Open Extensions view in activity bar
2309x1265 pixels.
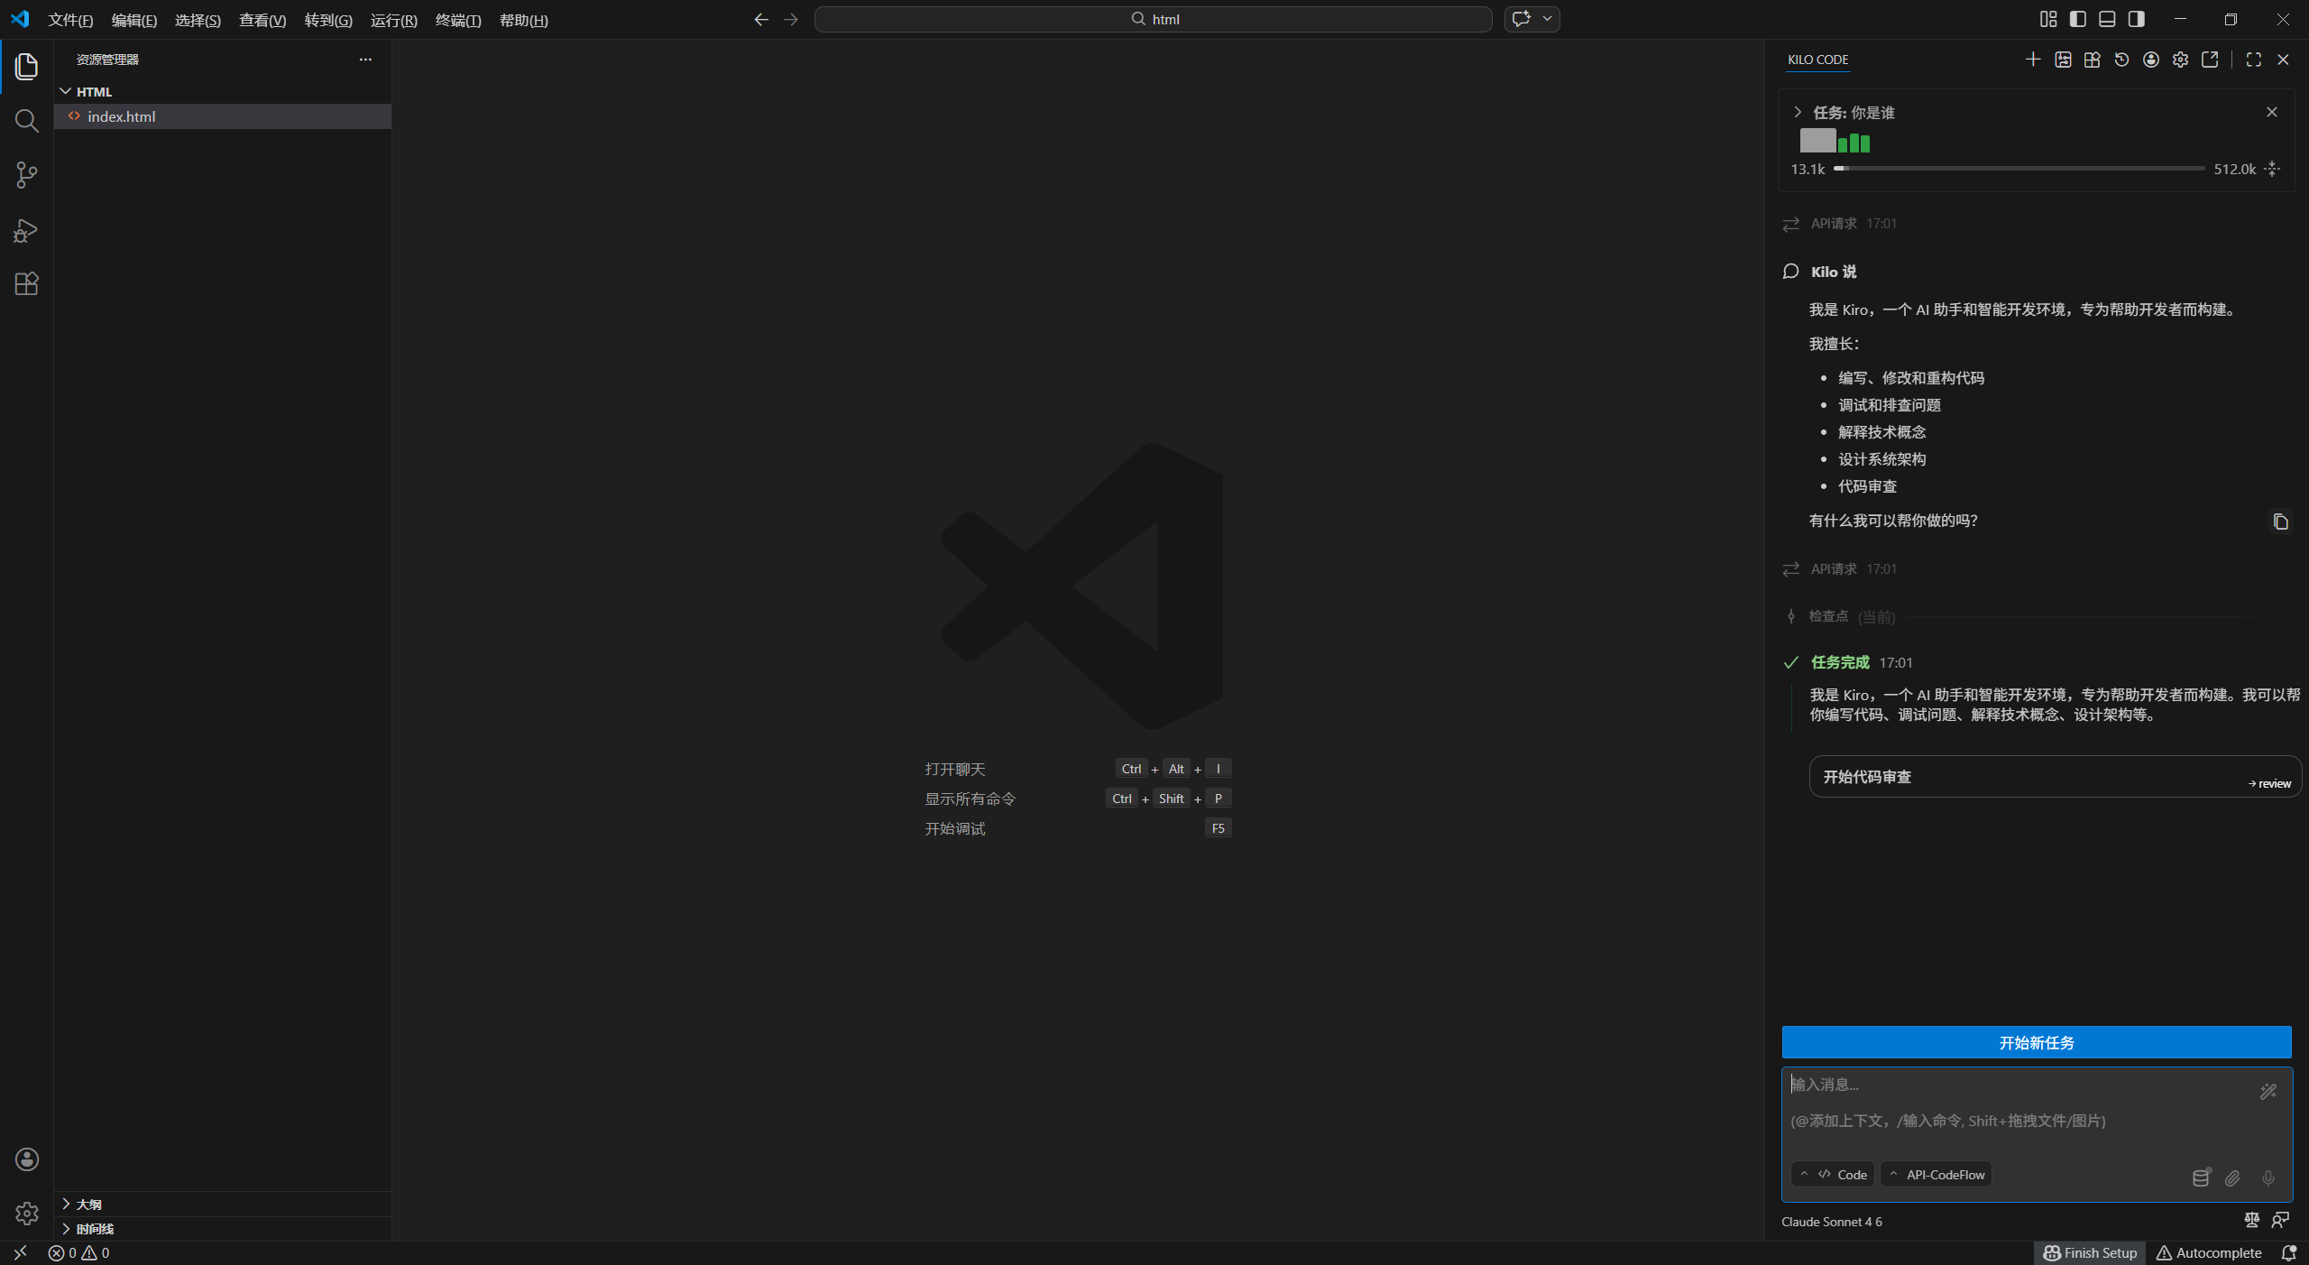26,284
